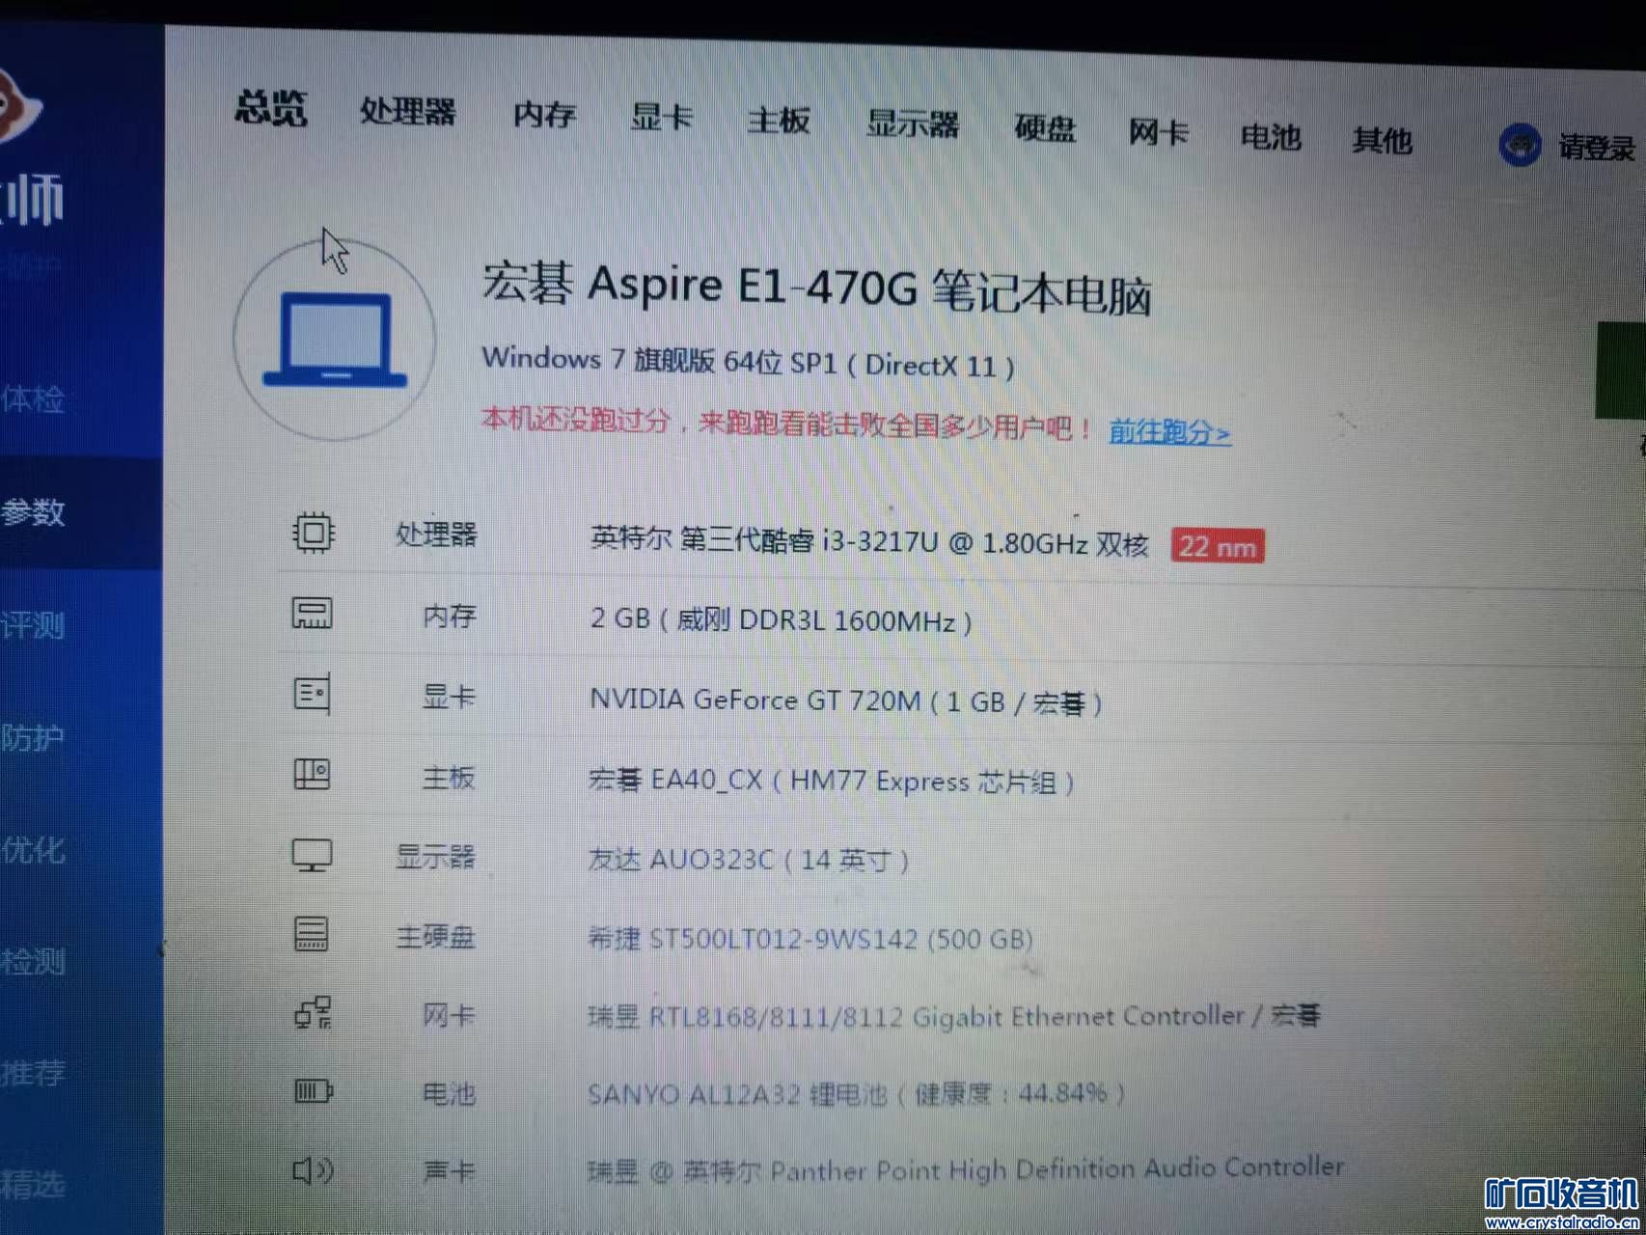
Task: Click the Windows 7 旗舰版 64位 SP1 line
Action: [x=748, y=362]
